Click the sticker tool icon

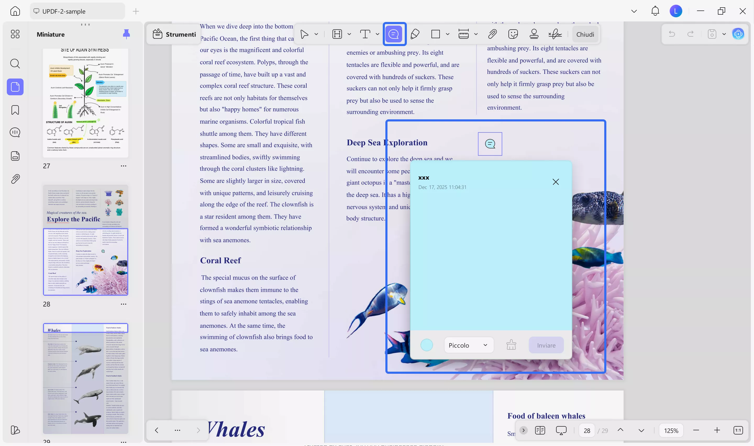tap(513, 34)
